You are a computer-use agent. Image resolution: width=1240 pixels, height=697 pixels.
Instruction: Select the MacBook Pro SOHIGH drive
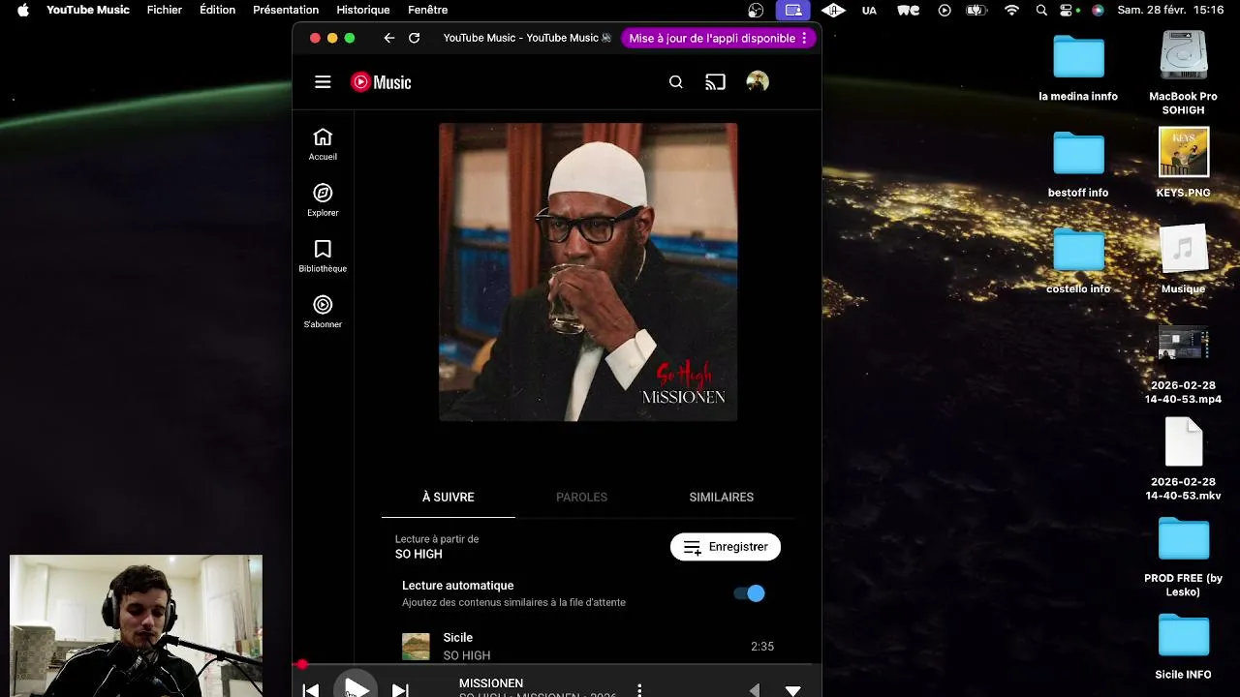coord(1183,73)
